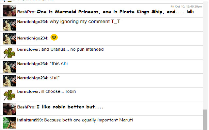Click the Fri Oct 10 timestamp
The width and height of the screenshot is (209, 130).
(186, 6)
